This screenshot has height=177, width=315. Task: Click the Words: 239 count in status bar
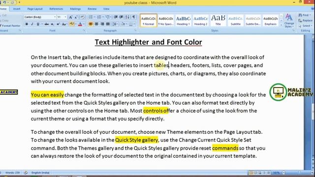[x=12, y=173]
